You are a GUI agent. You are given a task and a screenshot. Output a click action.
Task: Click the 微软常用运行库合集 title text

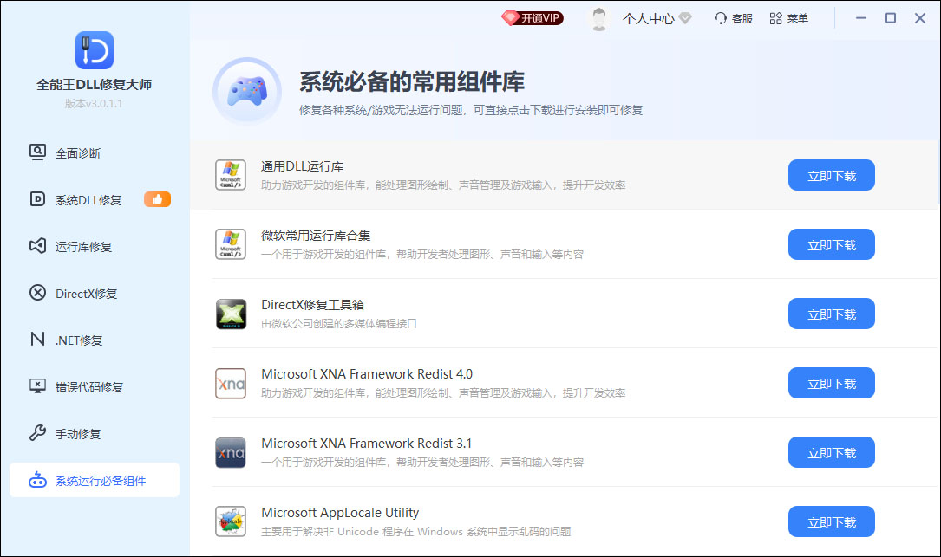[316, 236]
